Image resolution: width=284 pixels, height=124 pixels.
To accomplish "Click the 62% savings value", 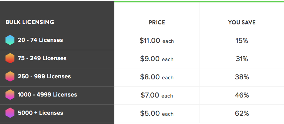I will [242, 113].
